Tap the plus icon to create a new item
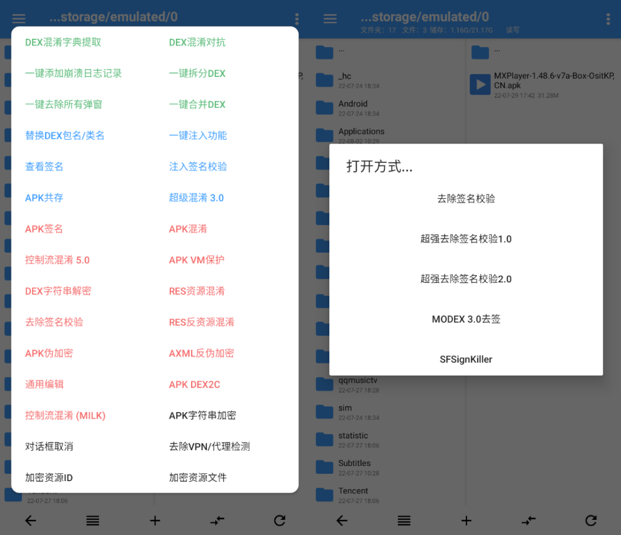 click(155, 520)
